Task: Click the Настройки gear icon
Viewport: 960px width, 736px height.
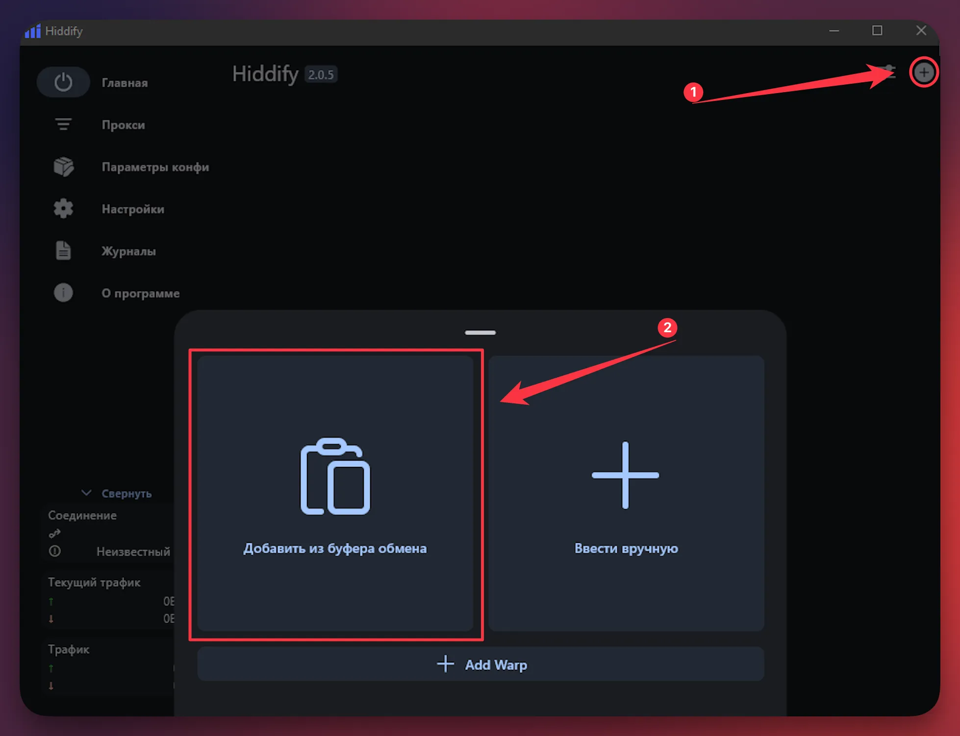Action: click(x=63, y=209)
